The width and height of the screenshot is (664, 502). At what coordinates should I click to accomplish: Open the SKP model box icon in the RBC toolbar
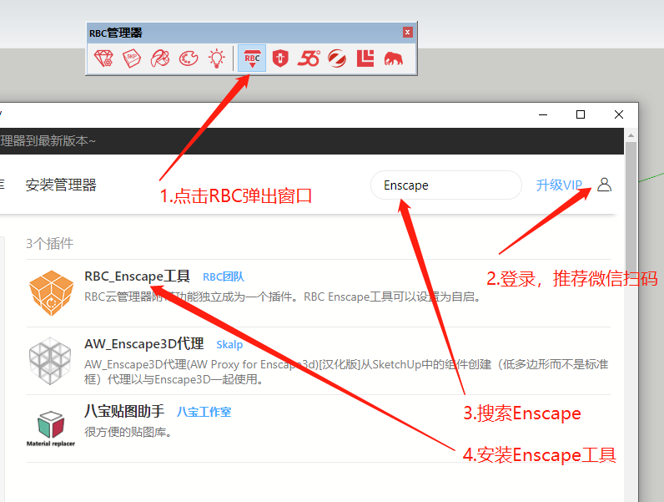coord(132,58)
